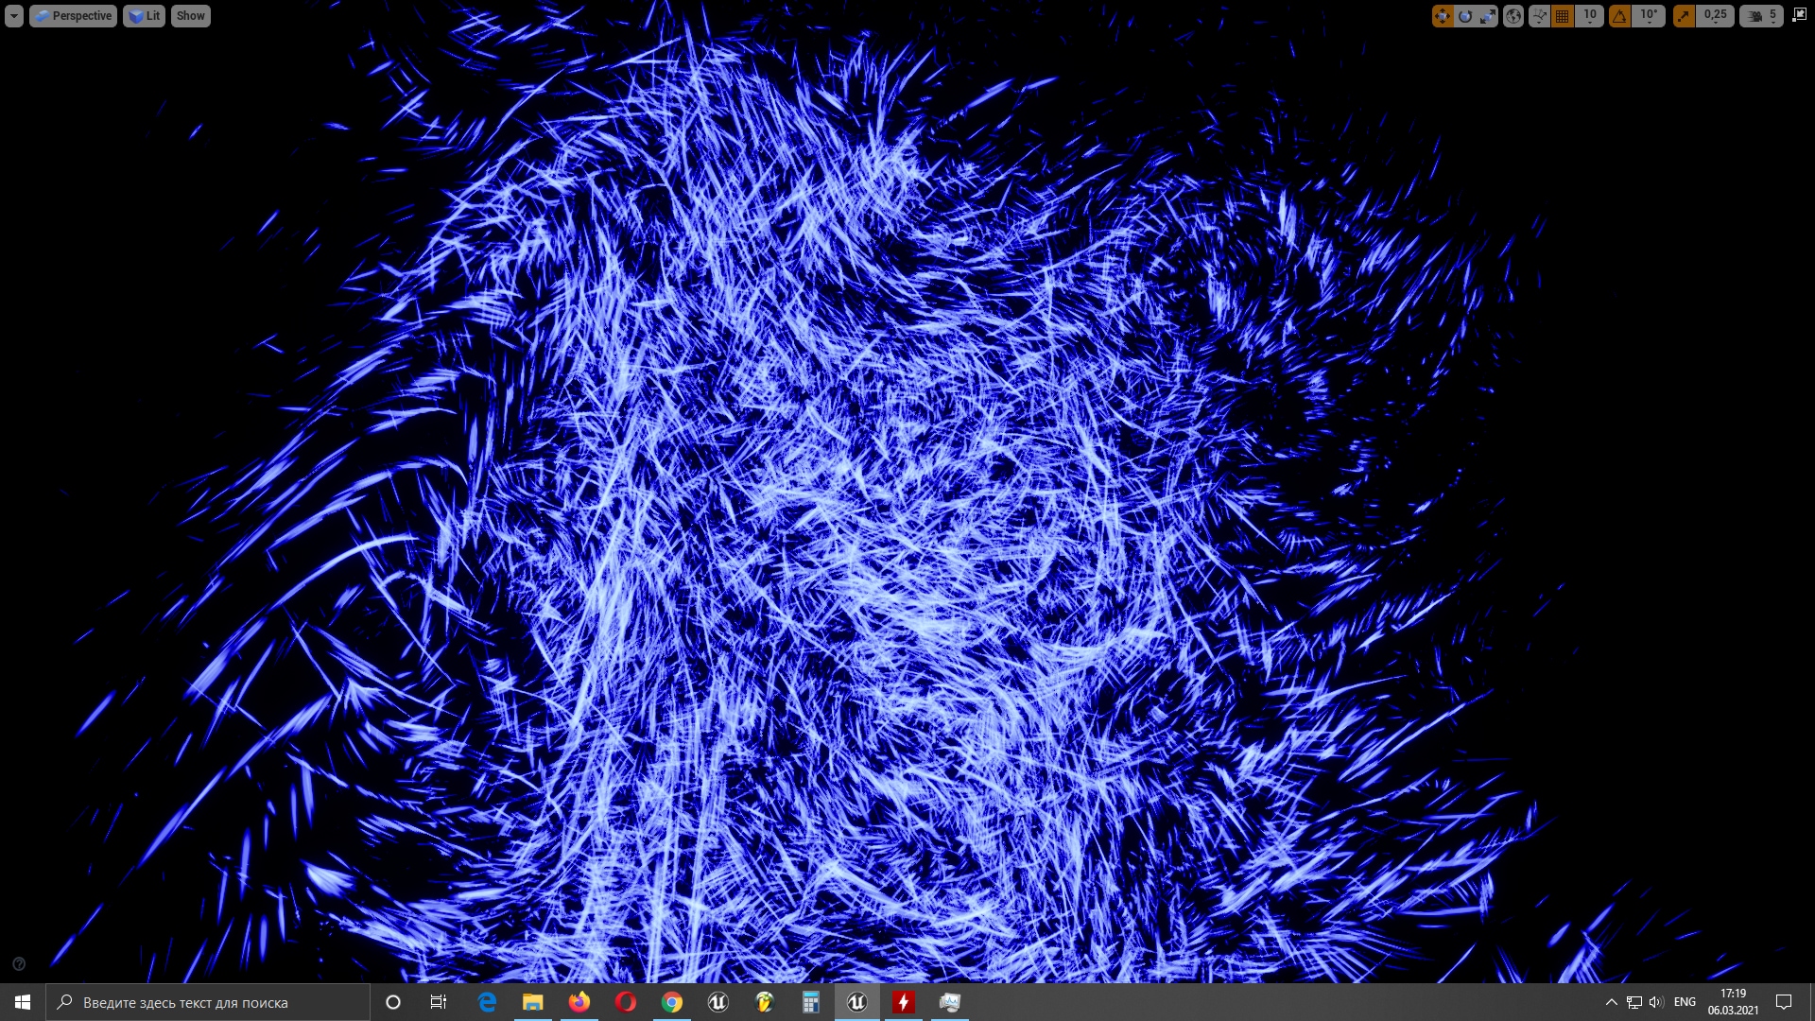Open Unreal Engine from the taskbar
This screenshot has height=1021, width=1815.
click(856, 1002)
